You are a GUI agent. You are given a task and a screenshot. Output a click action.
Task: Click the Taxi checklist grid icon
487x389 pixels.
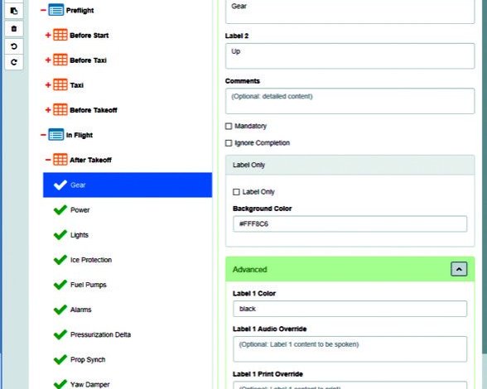tap(60, 84)
